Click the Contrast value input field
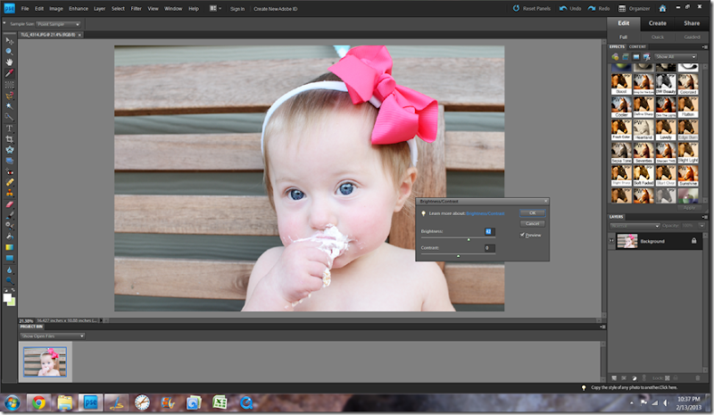The height and width of the screenshot is (415, 714). (x=489, y=247)
